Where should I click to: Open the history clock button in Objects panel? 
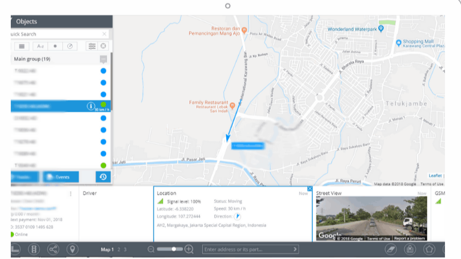click(x=103, y=177)
